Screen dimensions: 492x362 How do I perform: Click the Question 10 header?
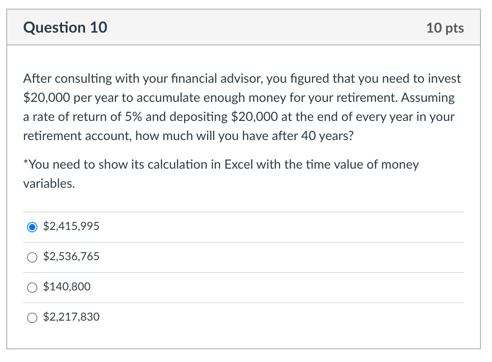pyautogui.click(x=65, y=27)
